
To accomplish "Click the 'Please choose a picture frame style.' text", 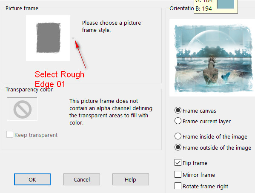I will click(112, 26).
